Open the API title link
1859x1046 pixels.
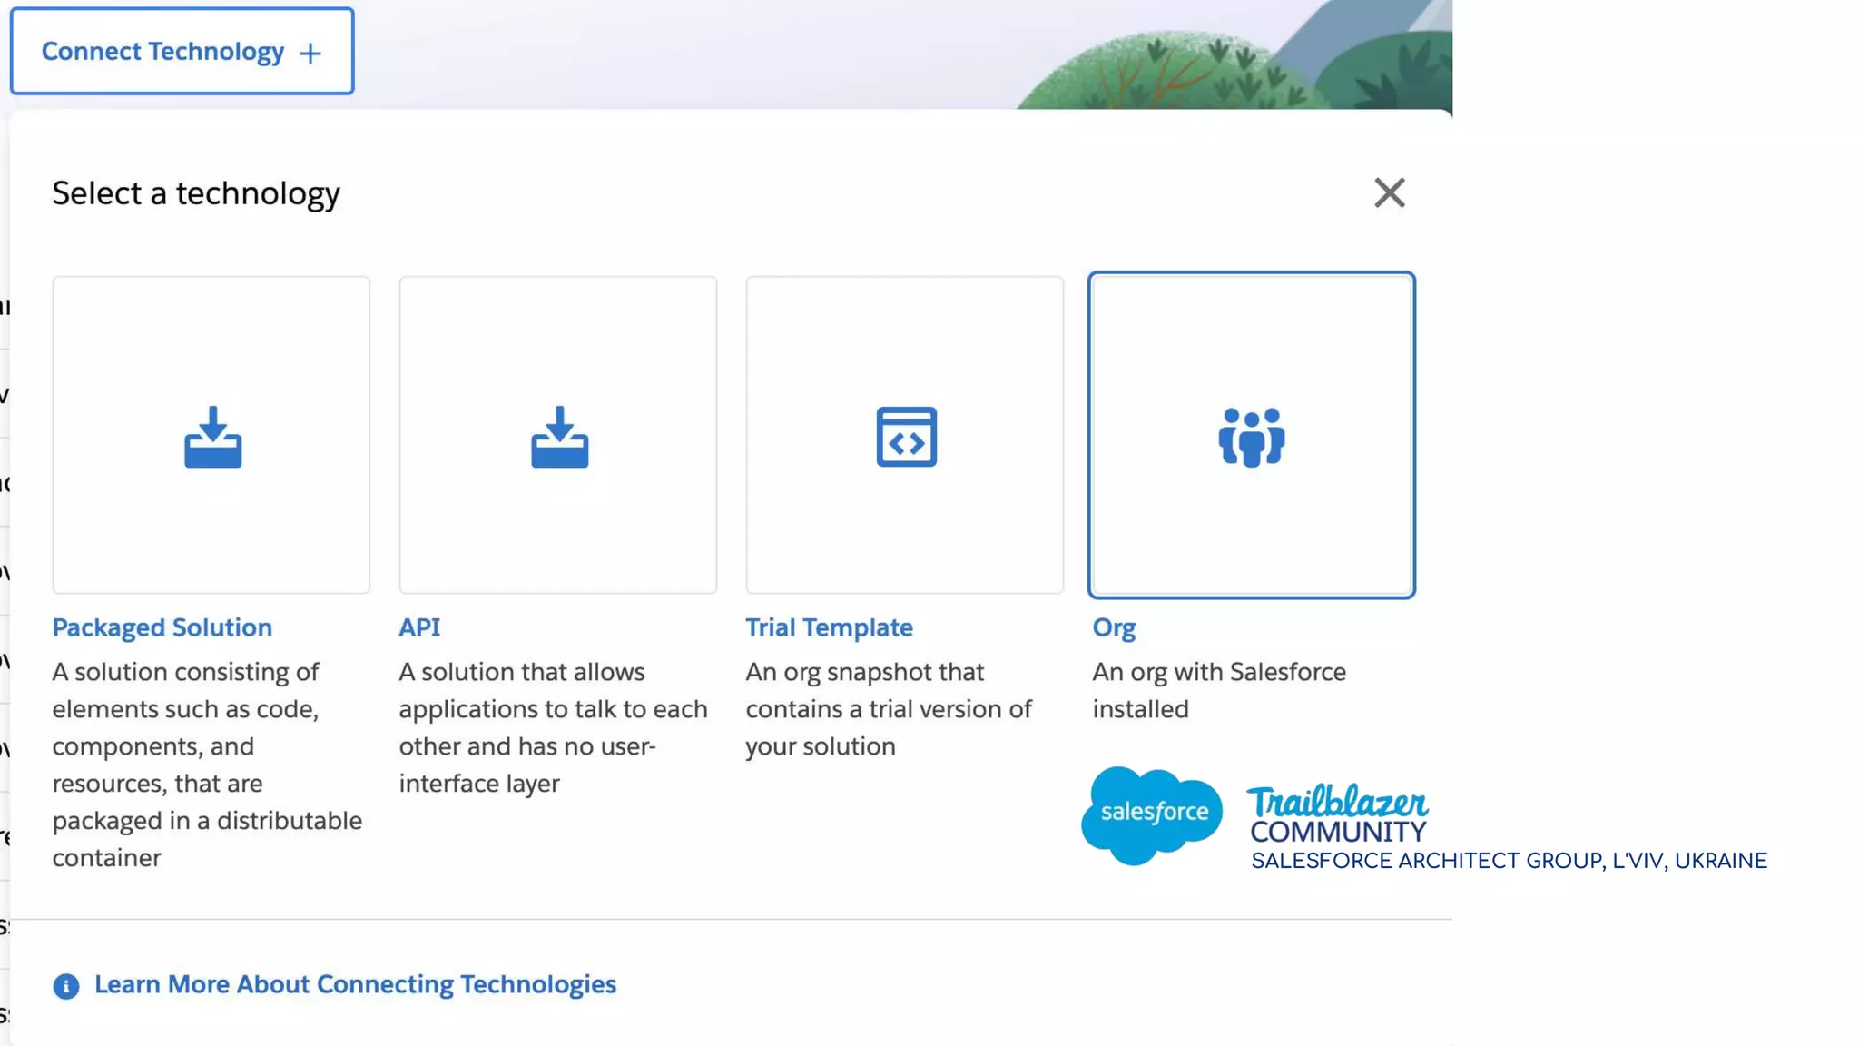point(419,627)
